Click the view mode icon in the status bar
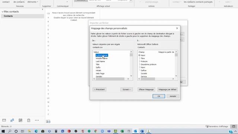Viewport: 238px width, 134px height. click(x=234, y=127)
